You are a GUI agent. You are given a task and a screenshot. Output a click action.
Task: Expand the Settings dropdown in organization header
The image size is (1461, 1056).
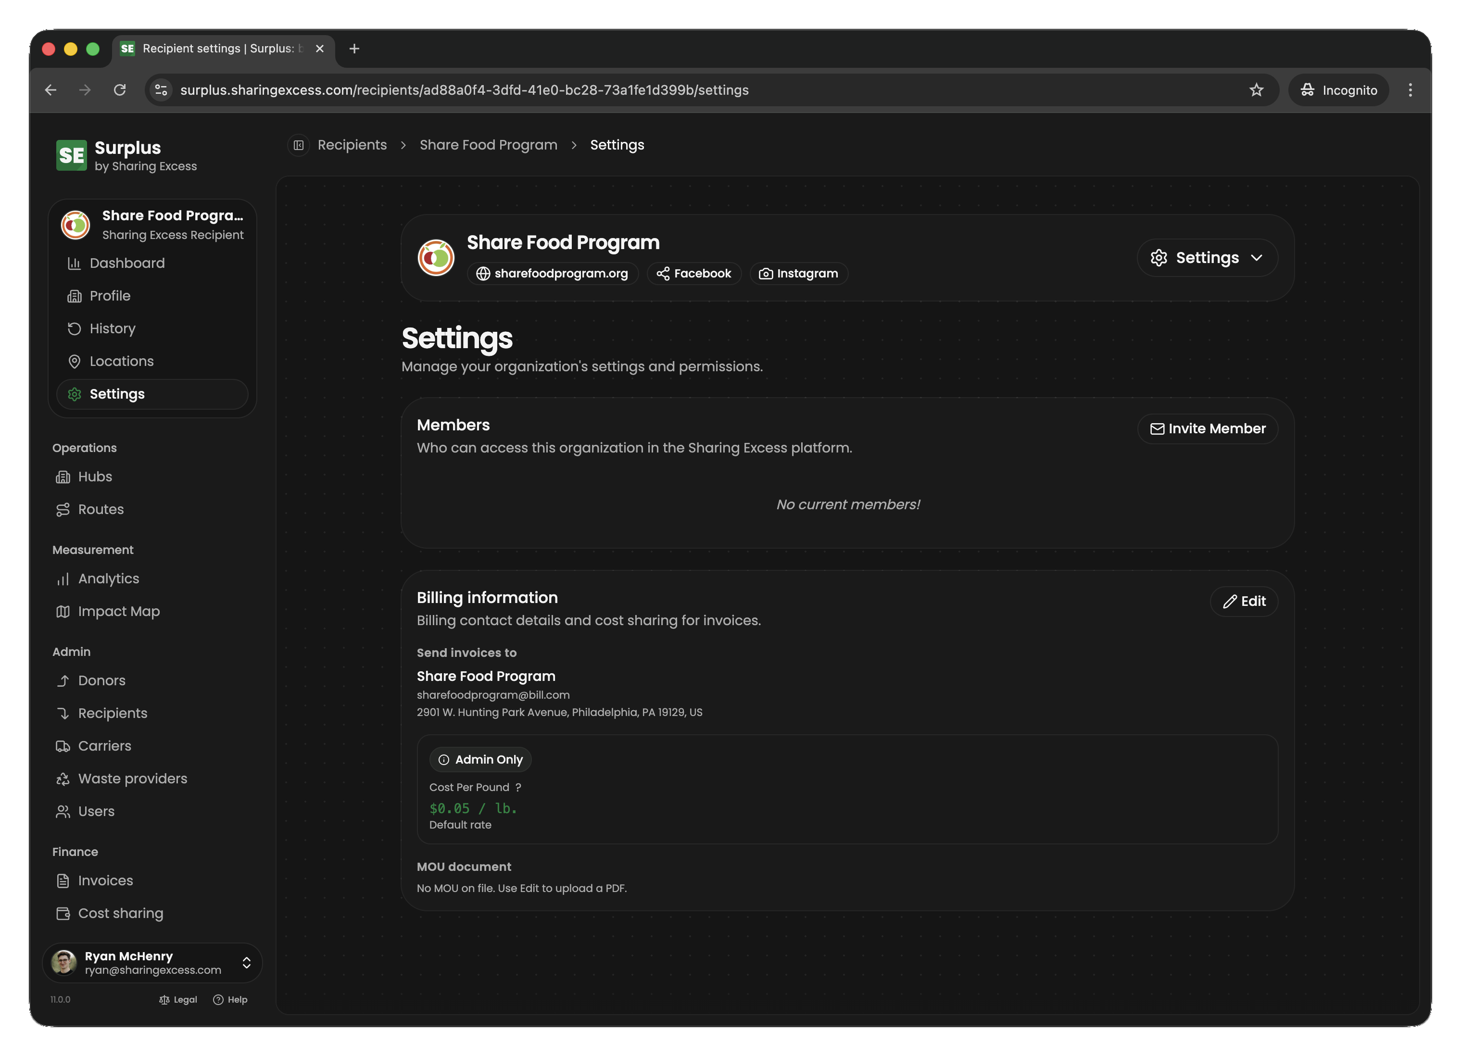(1207, 258)
